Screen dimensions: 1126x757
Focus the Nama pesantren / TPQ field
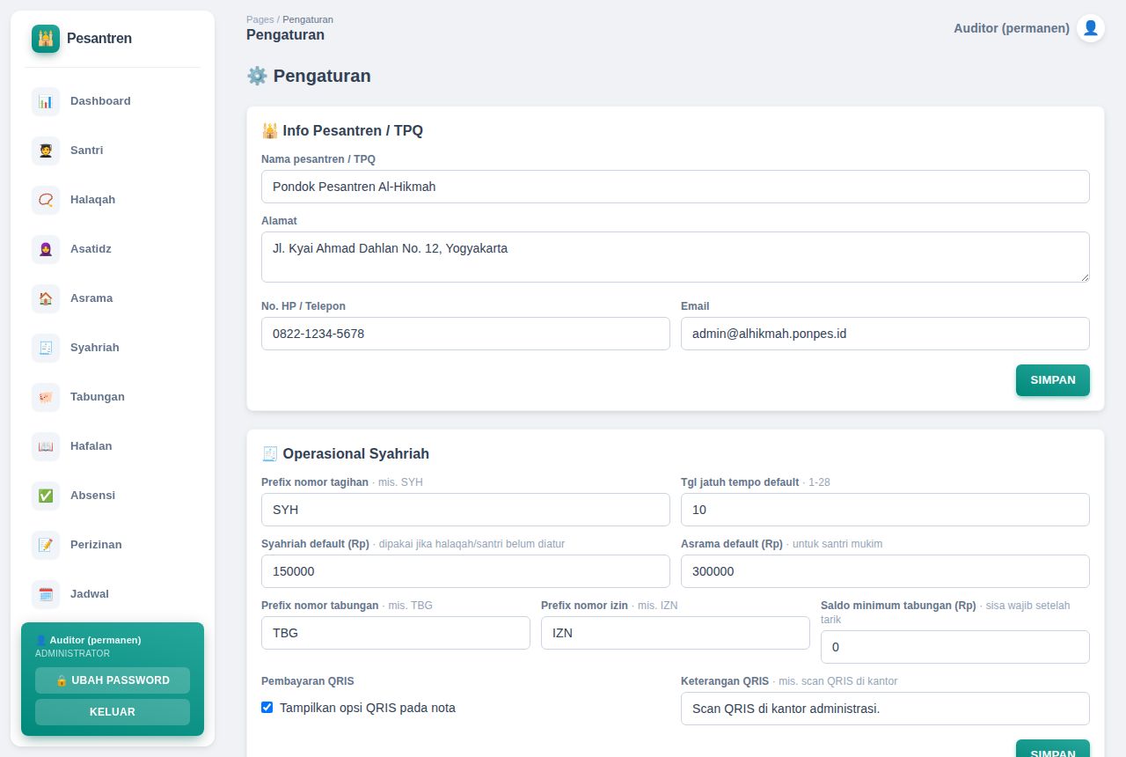click(x=676, y=187)
